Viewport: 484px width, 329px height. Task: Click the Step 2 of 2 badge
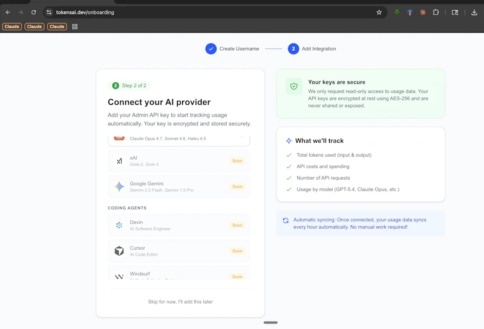click(129, 85)
